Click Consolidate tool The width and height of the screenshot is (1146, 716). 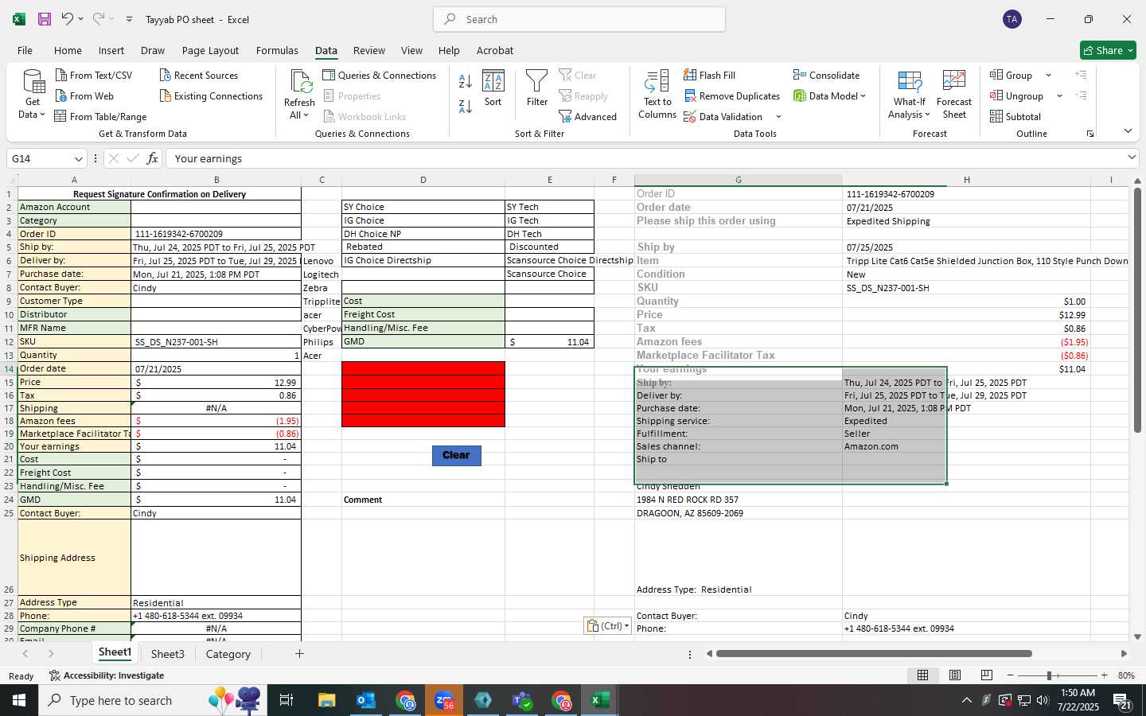click(826, 75)
